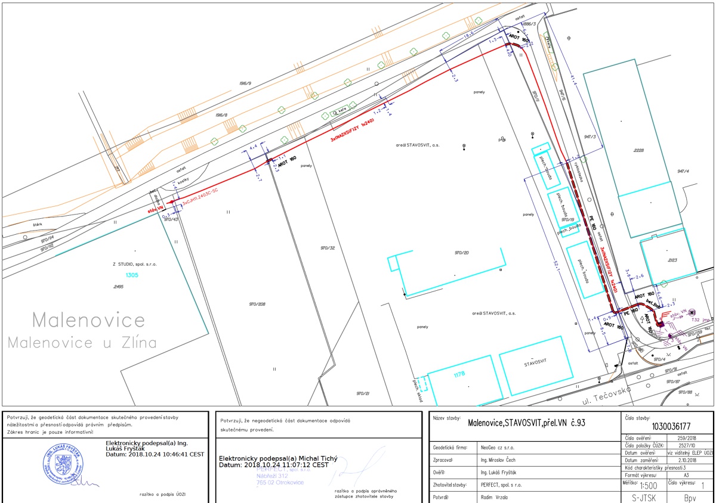The image size is (716, 503).
Task: Click the purple transformer symbol near T32
Action: 660,323
